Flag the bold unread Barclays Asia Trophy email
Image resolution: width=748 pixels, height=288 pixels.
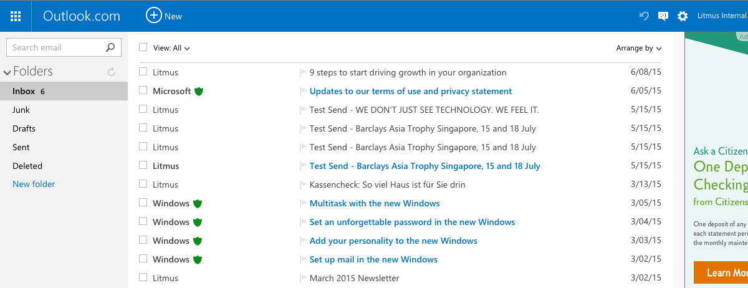304,166
